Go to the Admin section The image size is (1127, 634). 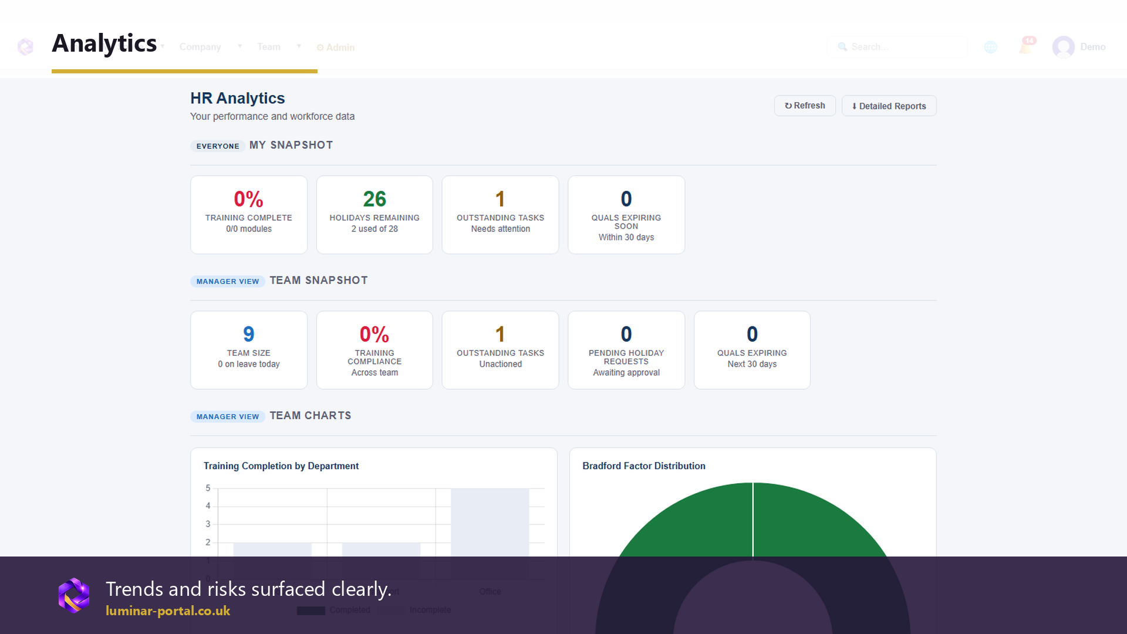point(336,48)
